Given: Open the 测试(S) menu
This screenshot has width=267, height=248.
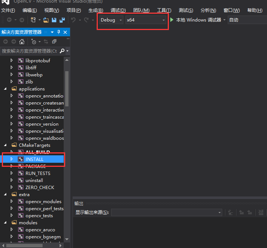Looking at the screenshot, I should pos(186,10).
